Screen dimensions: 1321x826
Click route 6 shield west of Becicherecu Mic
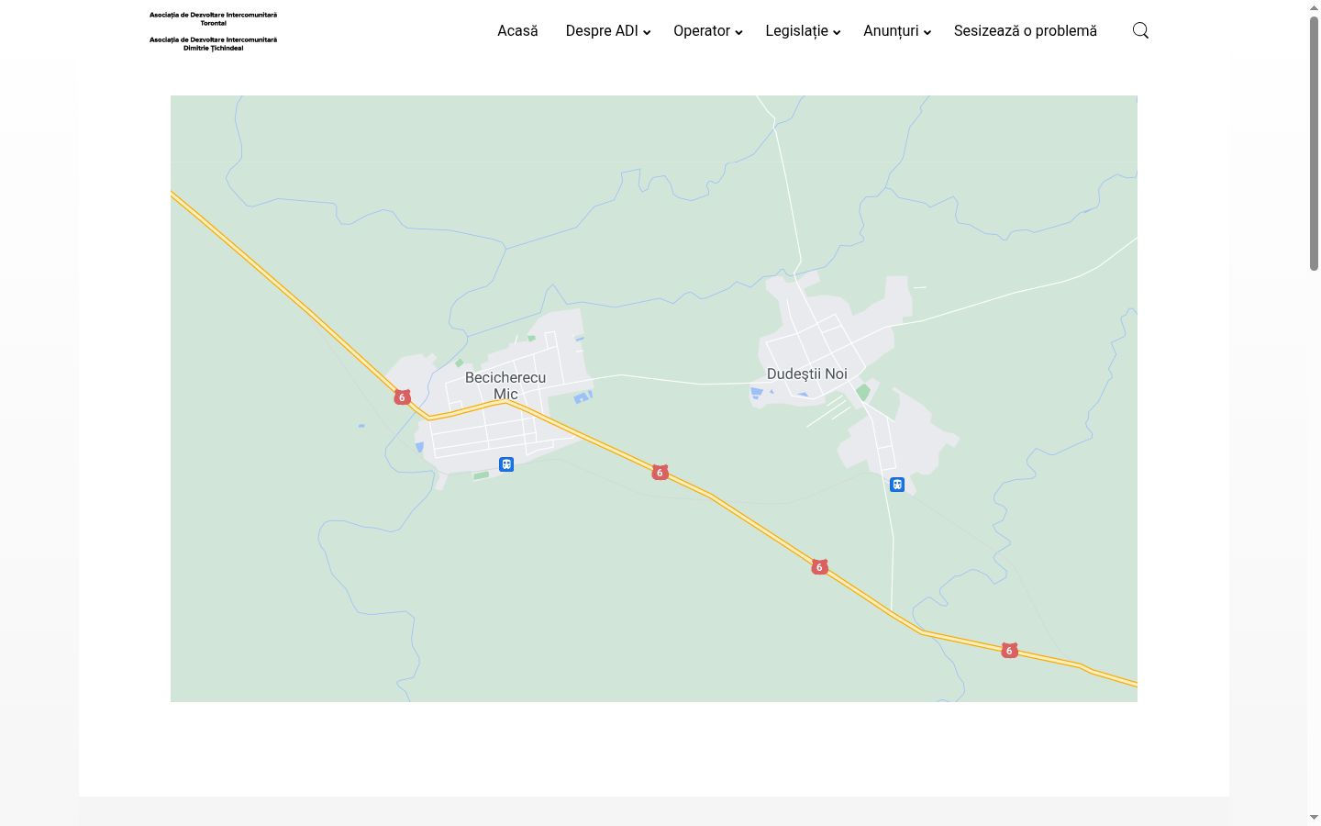point(402,397)
